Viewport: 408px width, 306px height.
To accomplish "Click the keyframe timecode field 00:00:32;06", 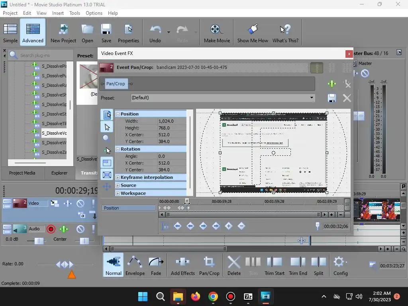I will click(336, 226).
